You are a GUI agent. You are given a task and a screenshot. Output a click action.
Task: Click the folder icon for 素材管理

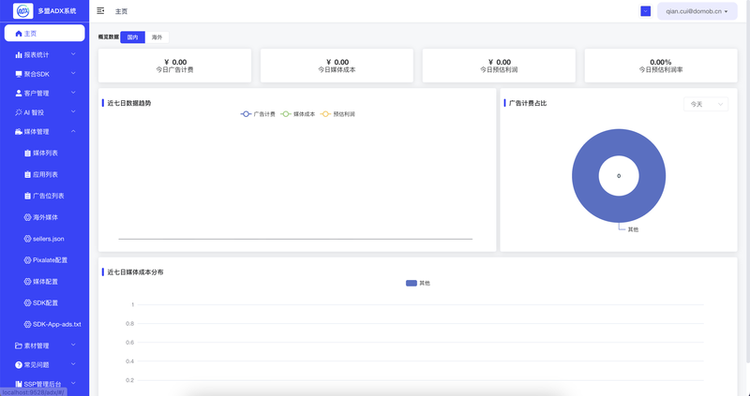(19, 345)
